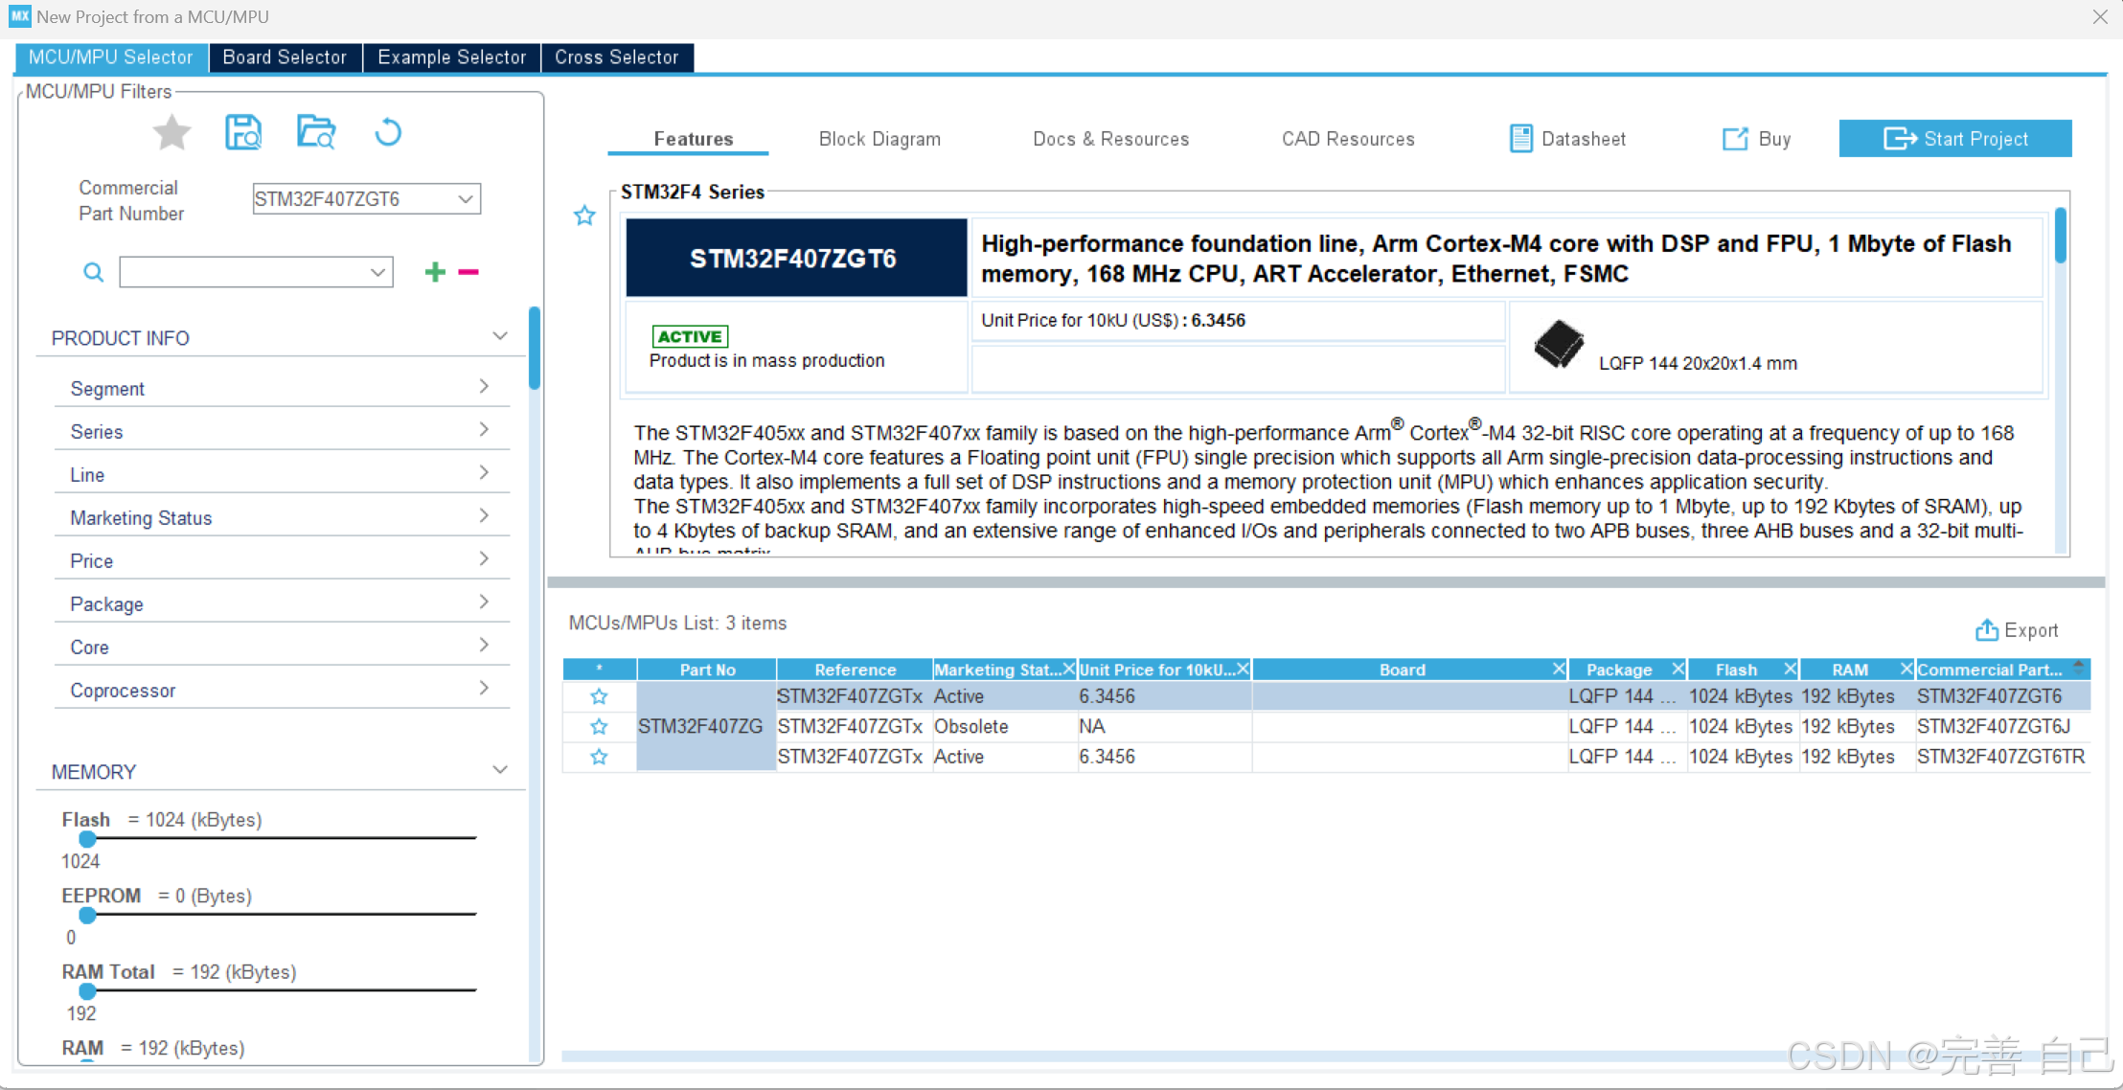Switch to the Board Selector tab
2123x1090 pixels.
point(285,57)
